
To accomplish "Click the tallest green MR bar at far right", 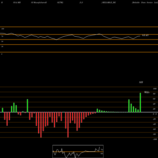I will [140, 102].
